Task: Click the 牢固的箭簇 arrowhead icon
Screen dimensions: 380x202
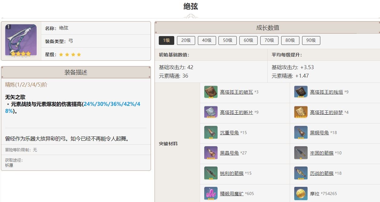Action: pos(301,153)
